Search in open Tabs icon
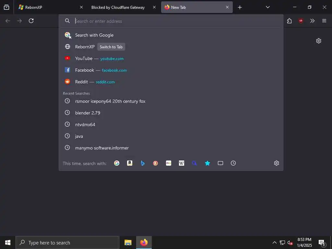The width and height of the screenshot is (332, 249). click(220, 163)
